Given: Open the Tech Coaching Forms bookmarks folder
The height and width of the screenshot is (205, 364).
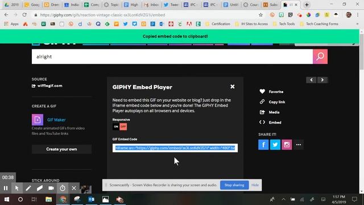Looking at the screenshot, I should coord(319,24).
